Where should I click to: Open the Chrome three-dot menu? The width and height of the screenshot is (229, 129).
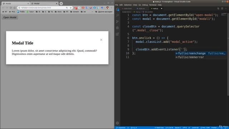(111, 8)
